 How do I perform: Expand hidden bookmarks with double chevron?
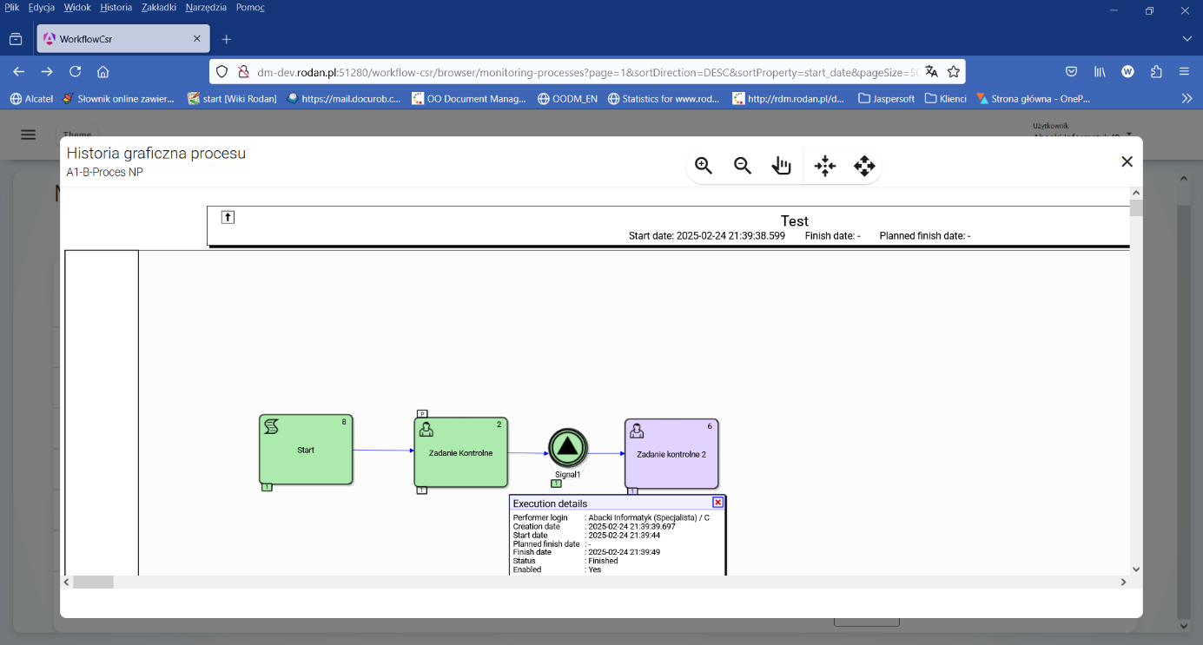click(1186, 98)
